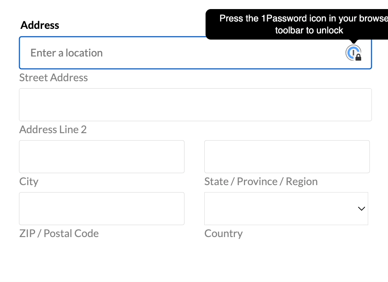
Task: Click the State / Province / Region sublabel
Action: 261,182
